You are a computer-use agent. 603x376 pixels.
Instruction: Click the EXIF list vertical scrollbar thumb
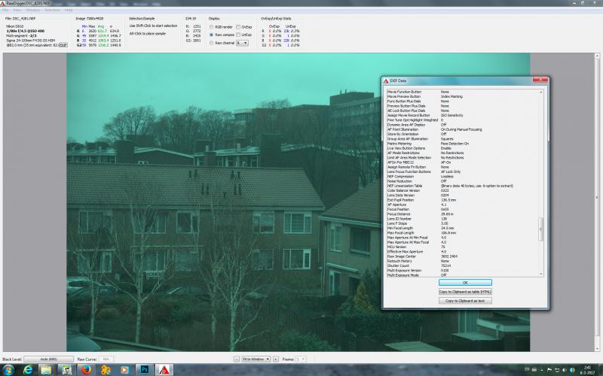click(540, 229)
